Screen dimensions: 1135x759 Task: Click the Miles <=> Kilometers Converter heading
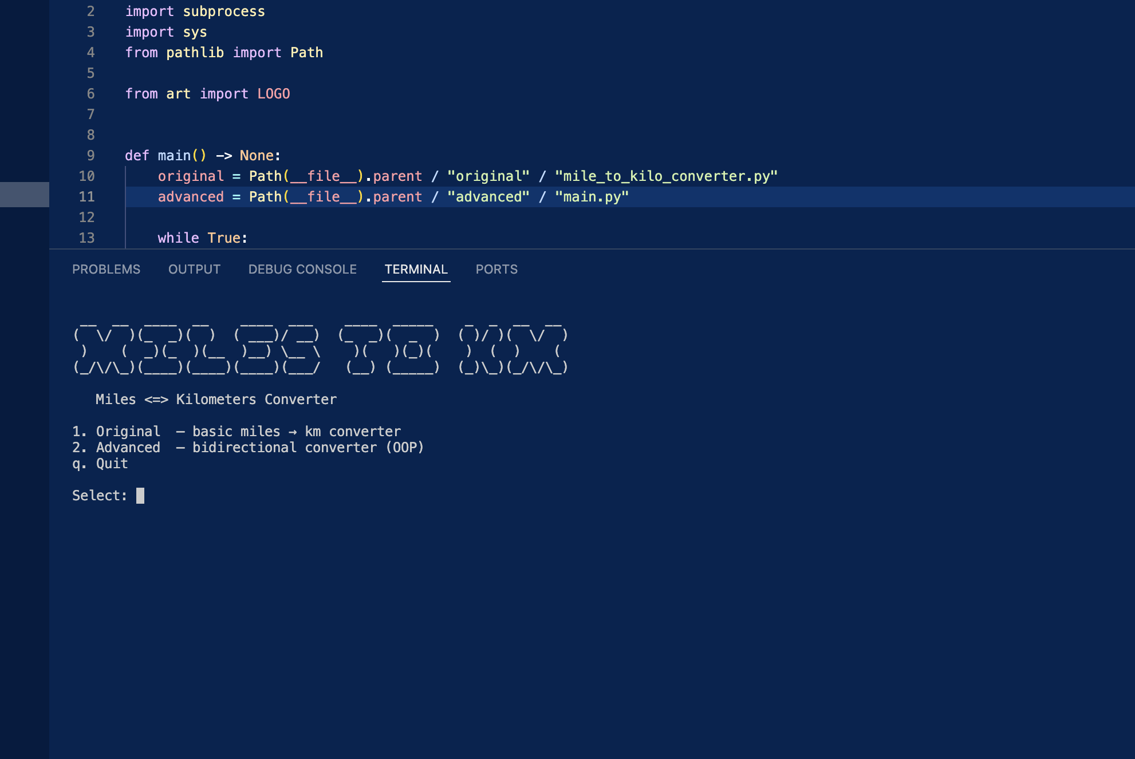coord(216,400)
